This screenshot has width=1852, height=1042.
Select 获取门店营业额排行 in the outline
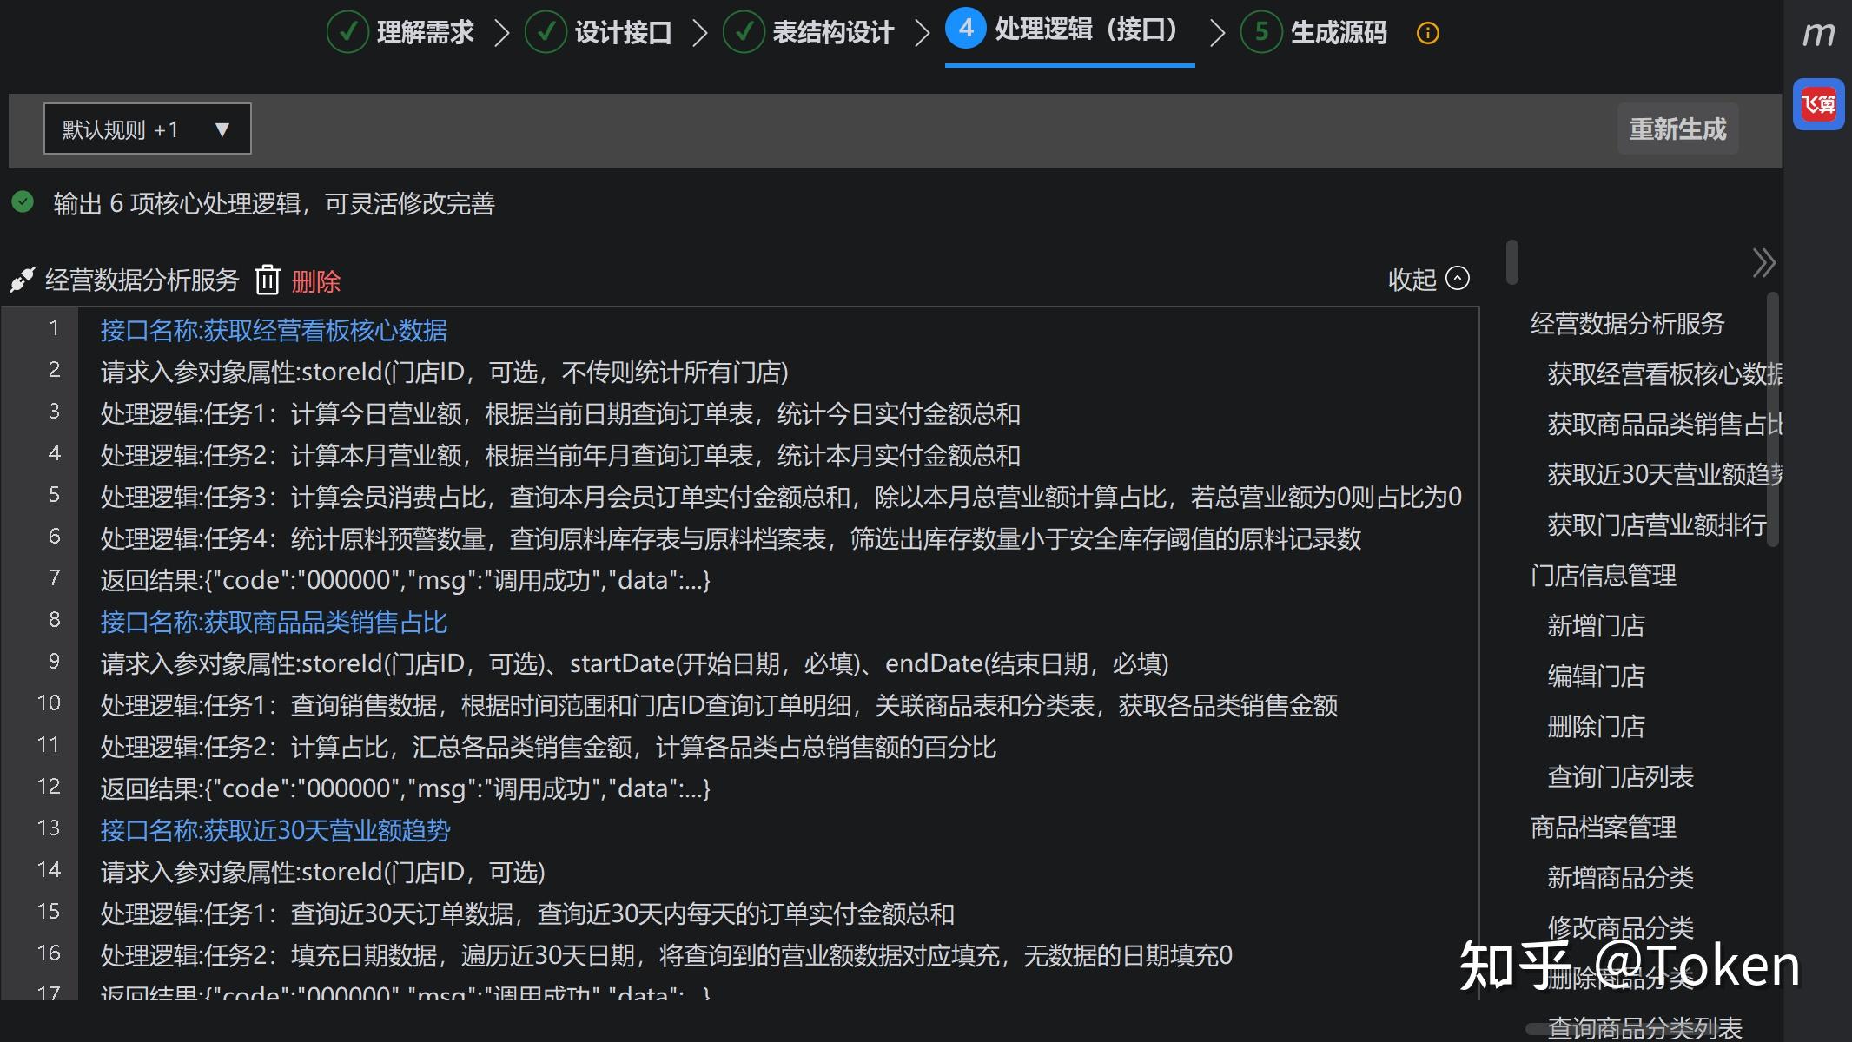[x=1657, y=524]
